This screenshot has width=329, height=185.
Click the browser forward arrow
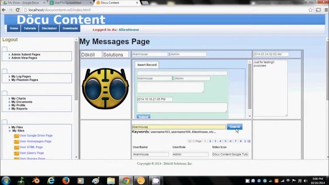(11, 10)
